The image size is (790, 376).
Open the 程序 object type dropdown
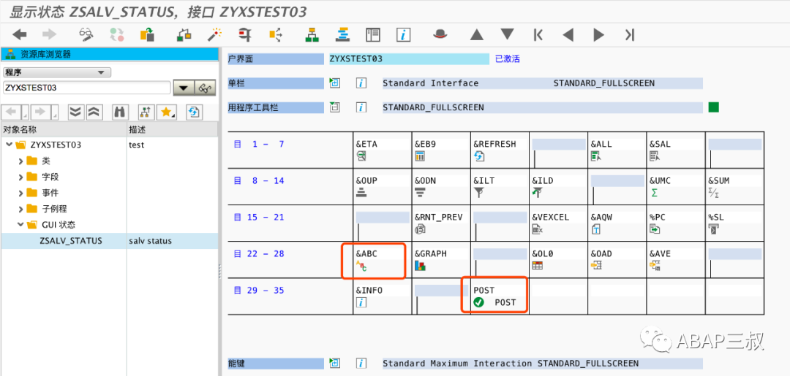(x=57, y=72)
